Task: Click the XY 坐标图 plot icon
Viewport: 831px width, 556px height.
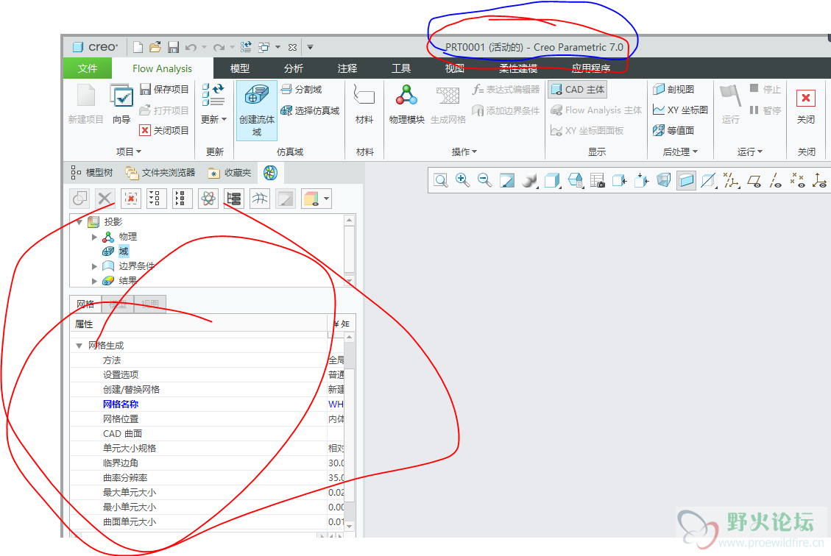Action: (681, 110)
